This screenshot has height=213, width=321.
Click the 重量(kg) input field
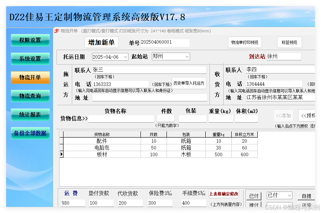(221, 119)
